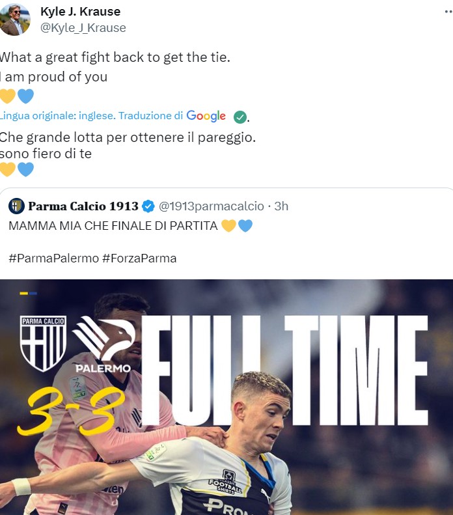Open the FULL TIME match image
The image size is (453, 515).
coord(226,397)
